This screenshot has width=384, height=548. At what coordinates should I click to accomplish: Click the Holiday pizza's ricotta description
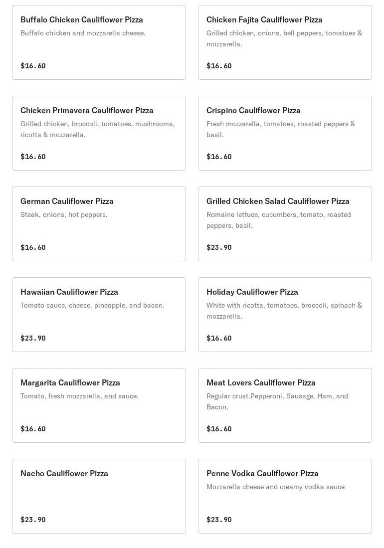[x=284, y=311]
